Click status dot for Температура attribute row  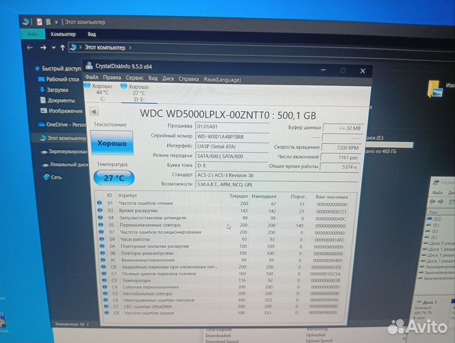point(105,280)
